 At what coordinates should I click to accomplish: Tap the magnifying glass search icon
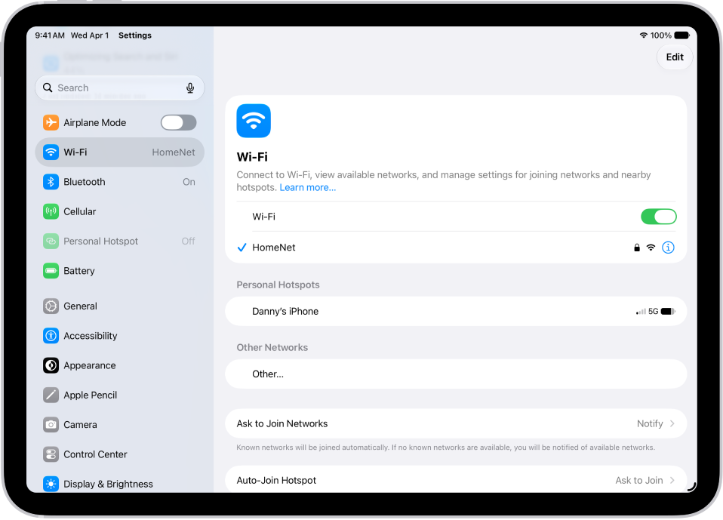pos(48,88)
